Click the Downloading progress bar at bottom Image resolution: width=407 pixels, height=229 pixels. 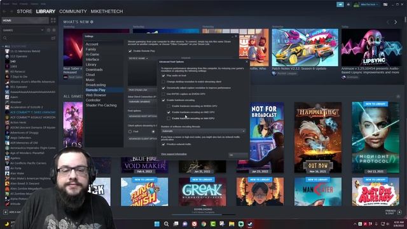click(203, 215)
